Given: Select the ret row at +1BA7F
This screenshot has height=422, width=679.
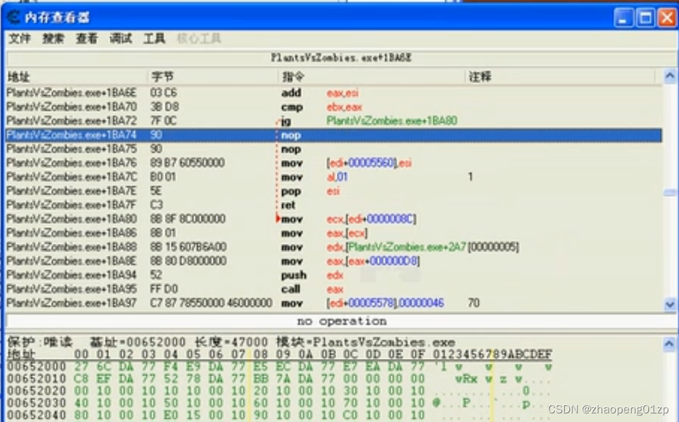Looking at the screenshot, I should pyautogui.click(x=334, y=205).
